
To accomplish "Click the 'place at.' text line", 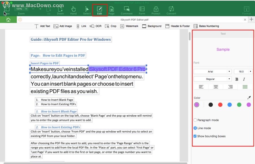I will coord(36,157).
